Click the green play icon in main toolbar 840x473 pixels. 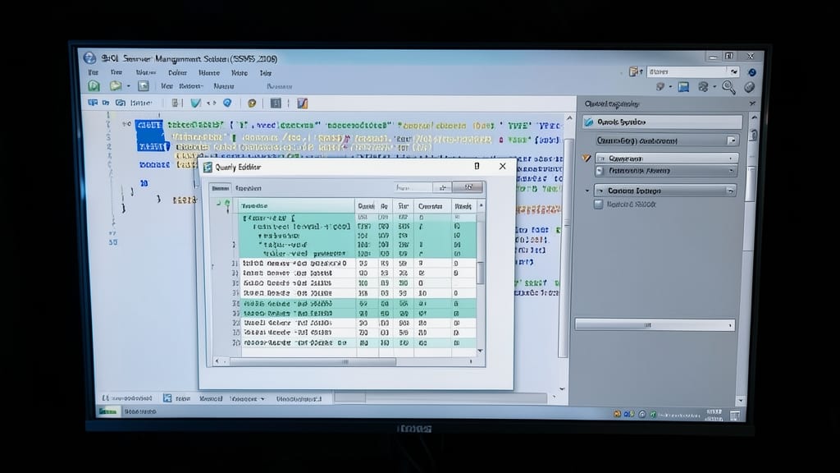tap(94, 85)
